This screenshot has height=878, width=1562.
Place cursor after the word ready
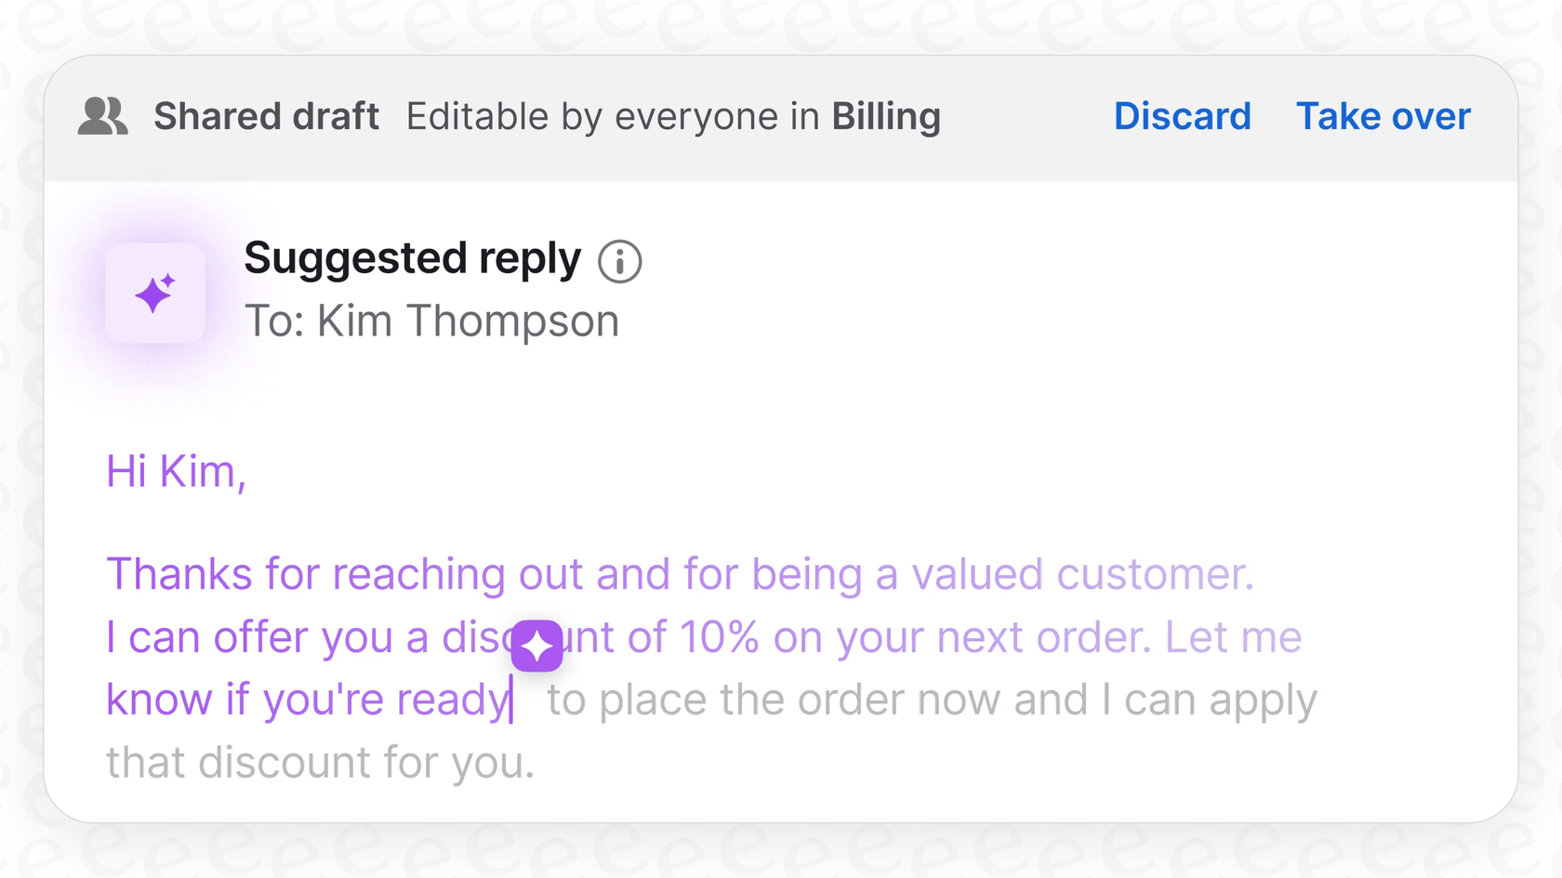click(512, 700)
